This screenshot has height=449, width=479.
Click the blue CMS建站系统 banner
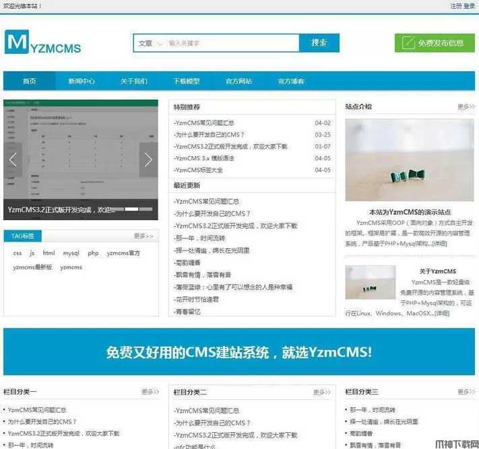tap(239, 352)
